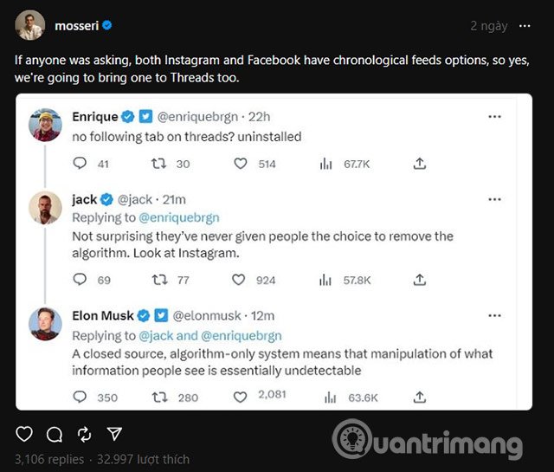View analytics on jack's tweet (57.8K)
Viewport: 554px width, 472px height.
(327, 280)
